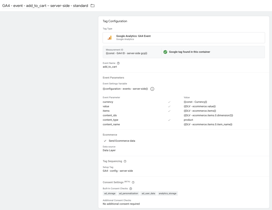Click the checkmark in the currency row

[x=169, y=102]
